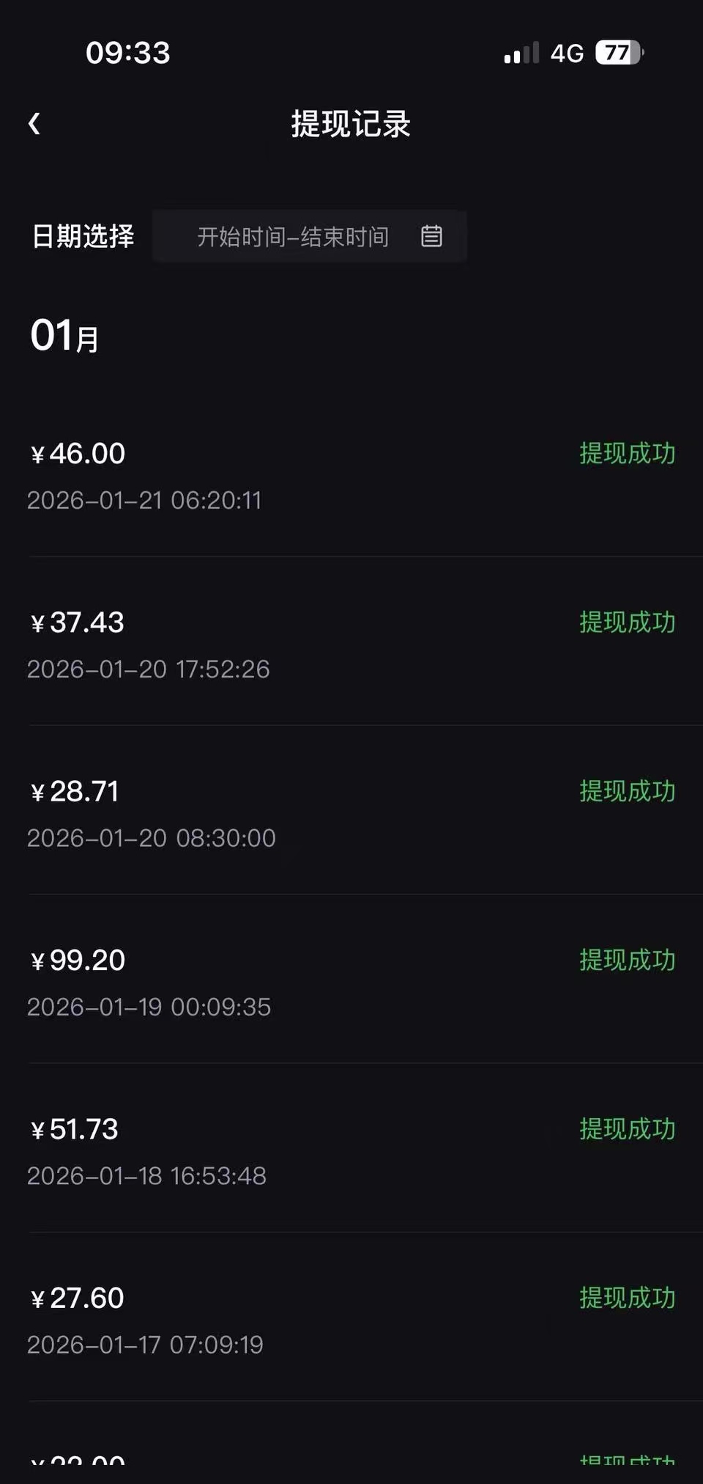Tap the 4G network indicator
This screenshot has width=703, height=1484.
(567, 53)
